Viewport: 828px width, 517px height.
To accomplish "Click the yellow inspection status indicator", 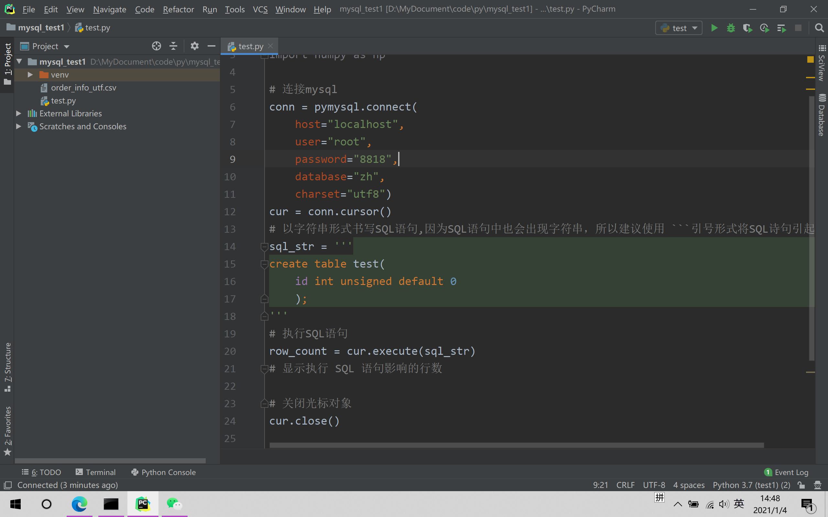I will point(810,59).
